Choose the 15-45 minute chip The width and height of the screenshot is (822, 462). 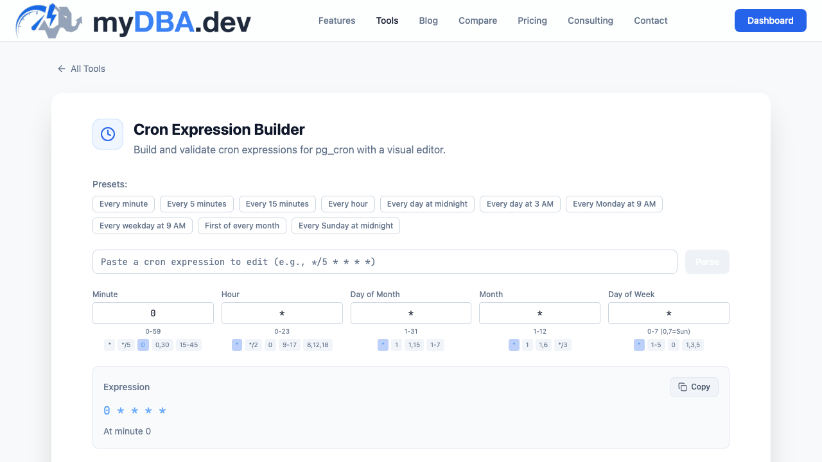(189, 345)
